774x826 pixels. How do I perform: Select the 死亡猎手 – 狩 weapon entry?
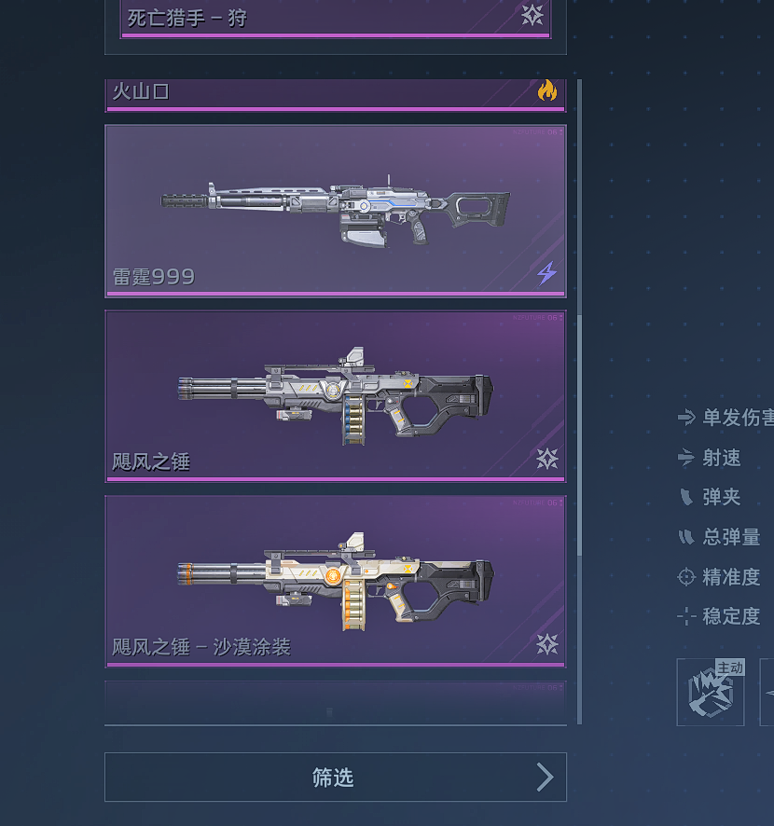pyautogui.click(x=336, y=20)
